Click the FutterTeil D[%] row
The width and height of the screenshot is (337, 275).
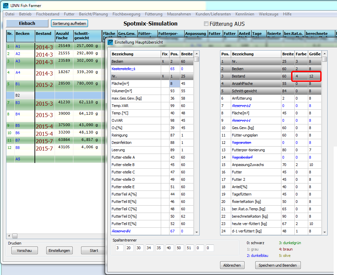(x=152, y=216)
